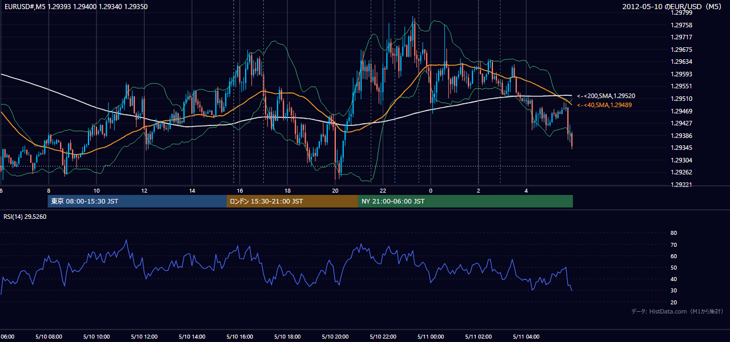Click the bottom date label 5/10 16:00
The height and width of the screenshot is (342, 730).
pos(239,336)
